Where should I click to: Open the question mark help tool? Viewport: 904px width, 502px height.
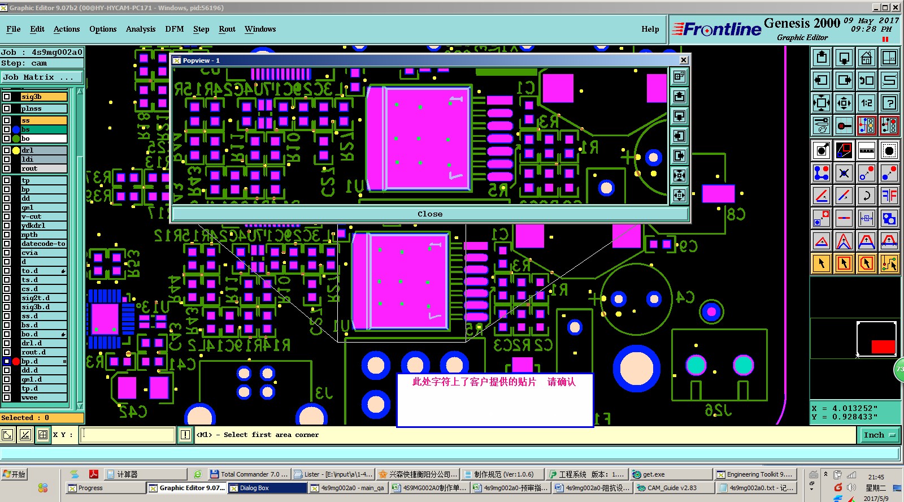click(889, 103)
